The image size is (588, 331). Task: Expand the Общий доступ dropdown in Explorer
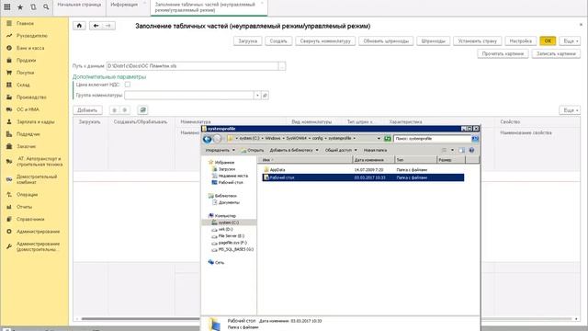tap(341, 150)
